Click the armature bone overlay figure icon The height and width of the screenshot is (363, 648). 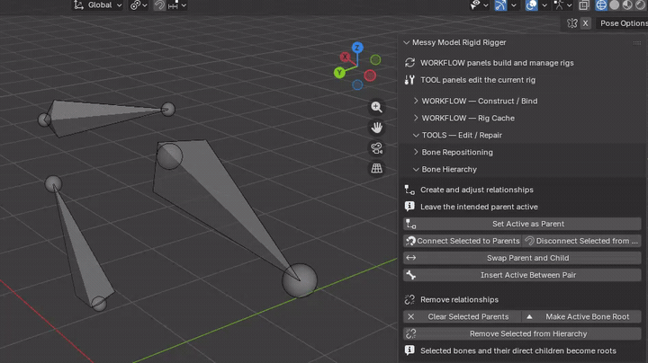(x=559, y=5)
